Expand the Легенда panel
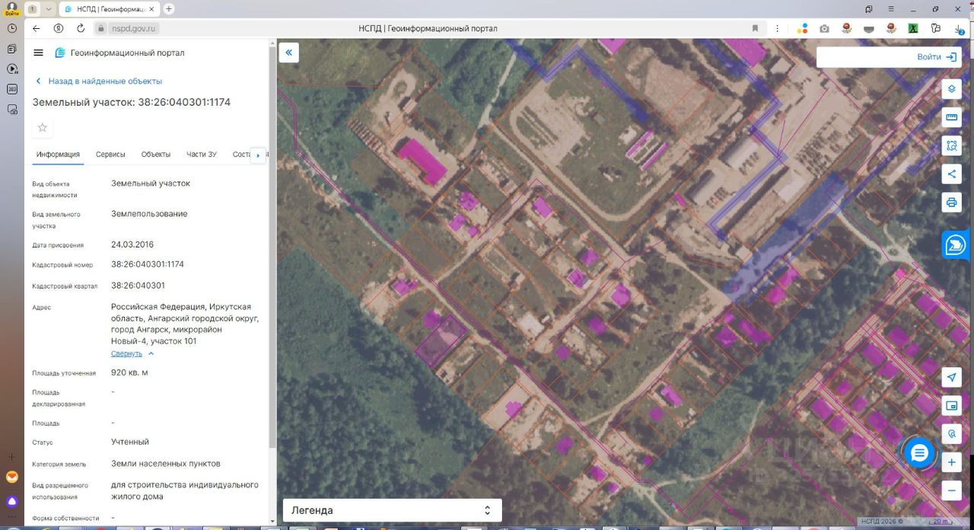 (x=392, y=510)
